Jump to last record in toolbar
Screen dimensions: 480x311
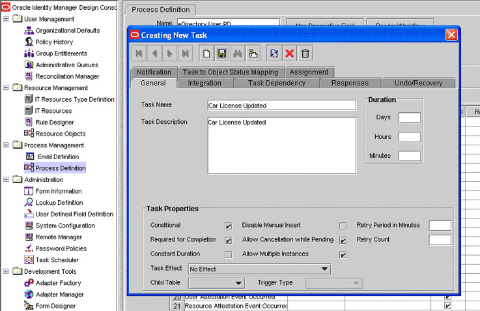[185, 53]
